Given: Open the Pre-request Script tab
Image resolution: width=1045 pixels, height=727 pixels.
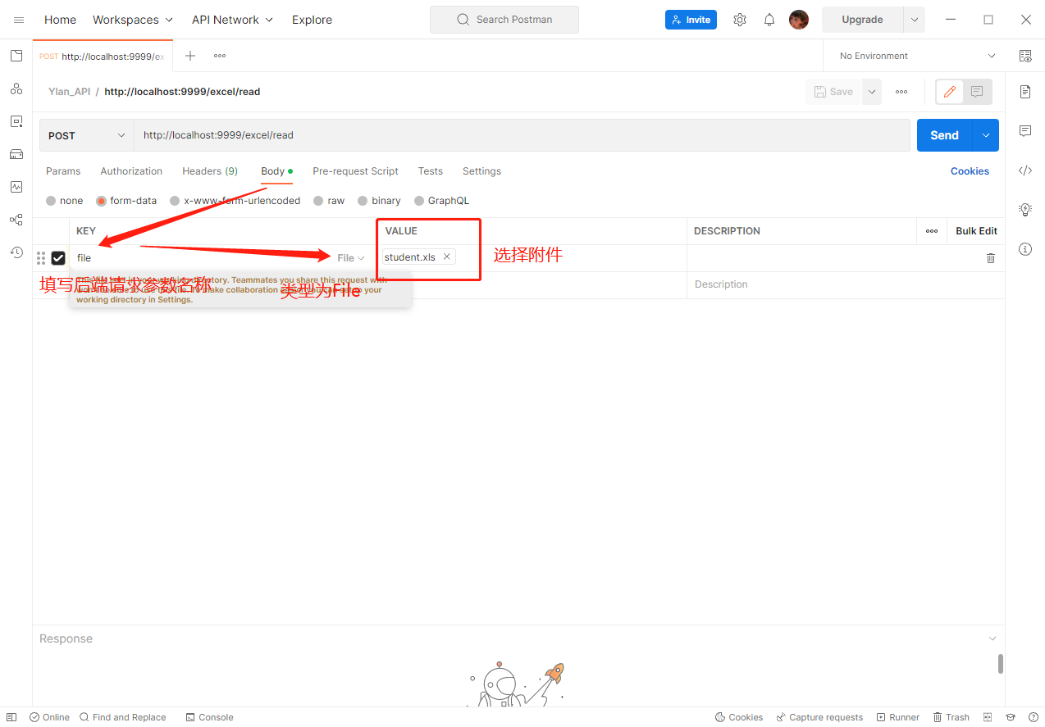Looking at the screenshot, I should 355,171.
